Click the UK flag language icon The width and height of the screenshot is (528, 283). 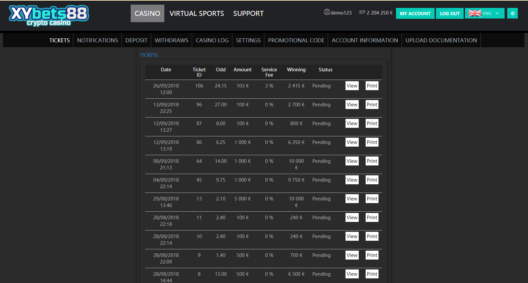pos(475,13)
